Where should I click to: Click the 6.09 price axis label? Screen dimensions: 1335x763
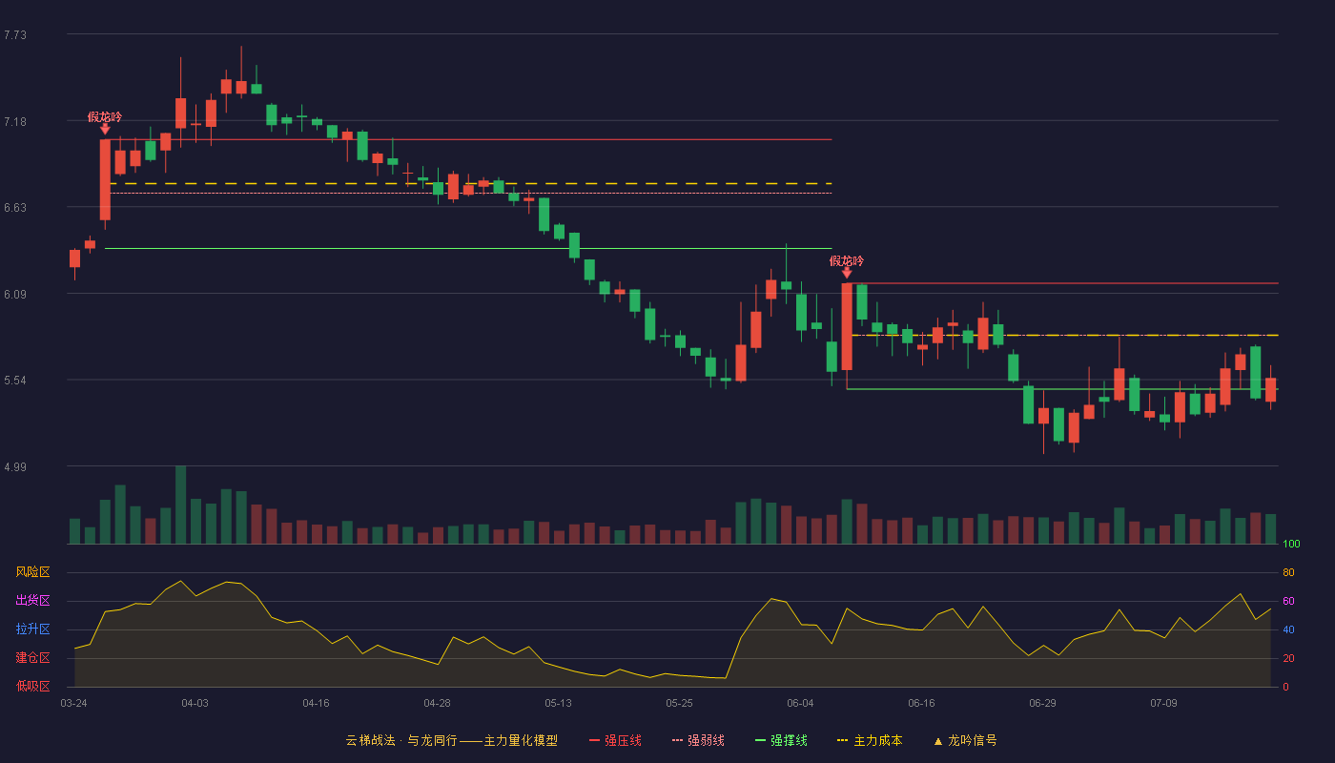[15, 295]
